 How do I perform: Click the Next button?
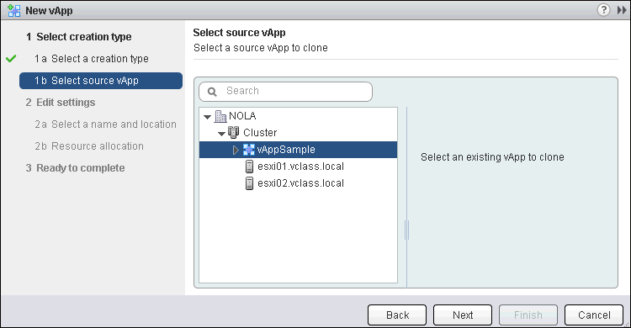463,315
